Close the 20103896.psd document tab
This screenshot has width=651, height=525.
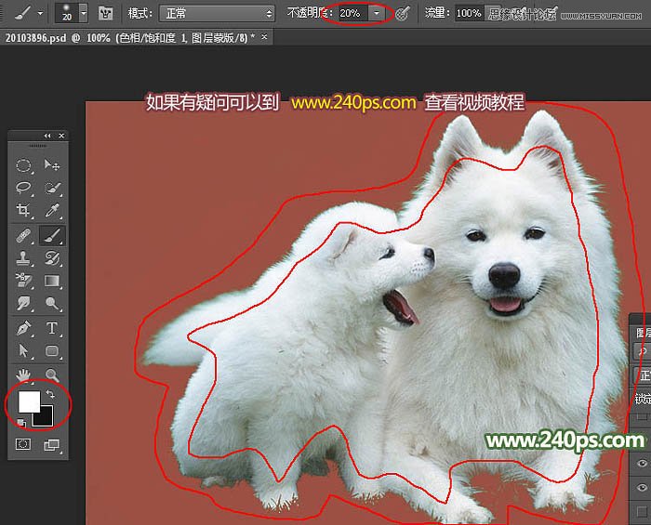pos(265,36)
